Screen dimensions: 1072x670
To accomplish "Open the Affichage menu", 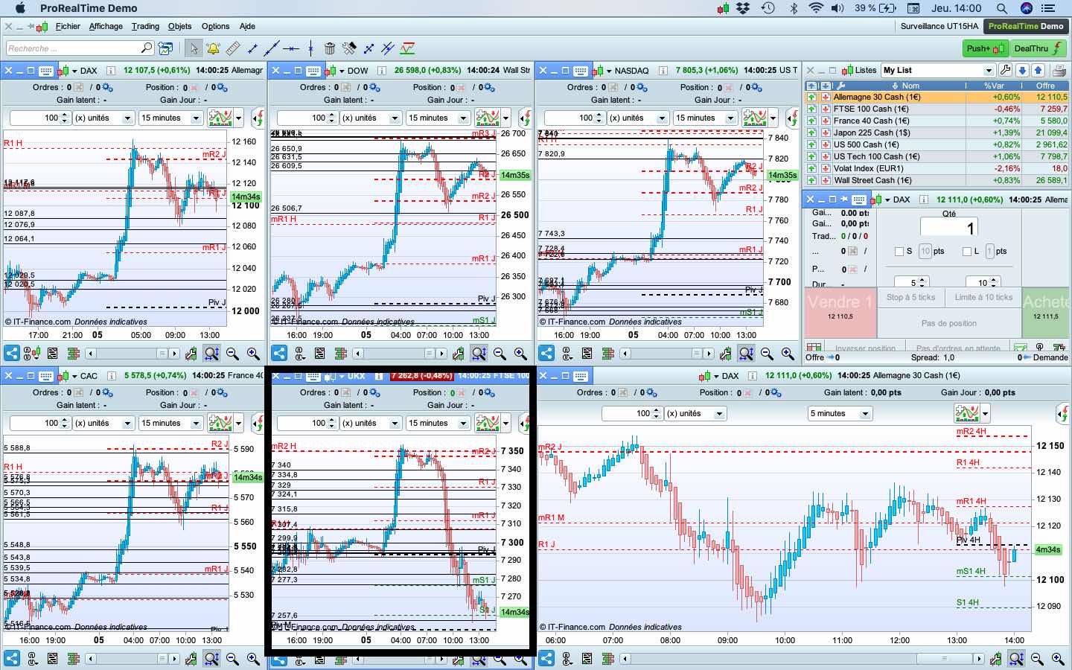I will coord(106,26).
